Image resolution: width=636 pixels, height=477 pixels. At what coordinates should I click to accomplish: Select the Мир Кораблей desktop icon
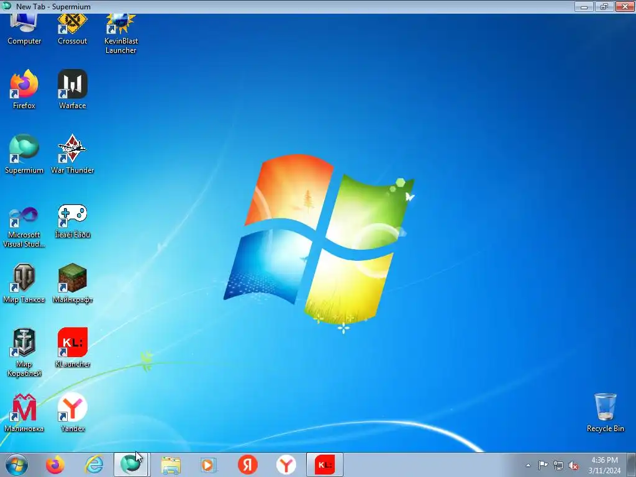tap(24, 352)
